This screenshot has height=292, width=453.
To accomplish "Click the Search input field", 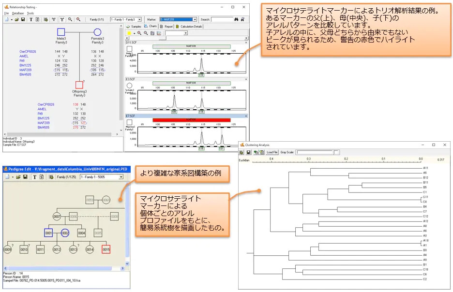I will click(x=222, y=19).
